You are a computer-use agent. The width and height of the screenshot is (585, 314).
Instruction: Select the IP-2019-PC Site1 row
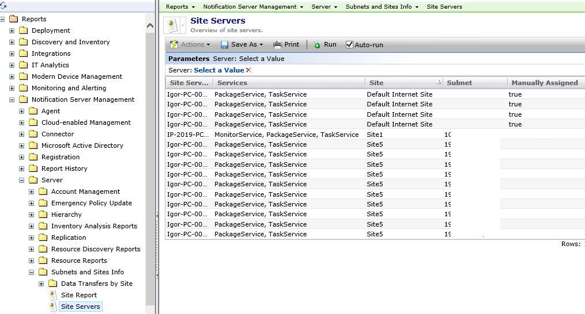click(375, 135)
